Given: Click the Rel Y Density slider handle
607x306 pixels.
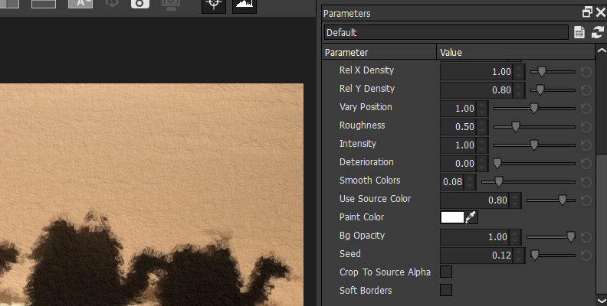Looking at the screenshot, I should pos(540,90).
